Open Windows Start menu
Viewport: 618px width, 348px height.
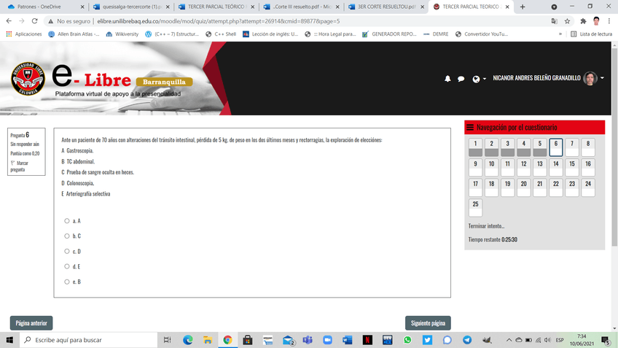pos(9,340)
